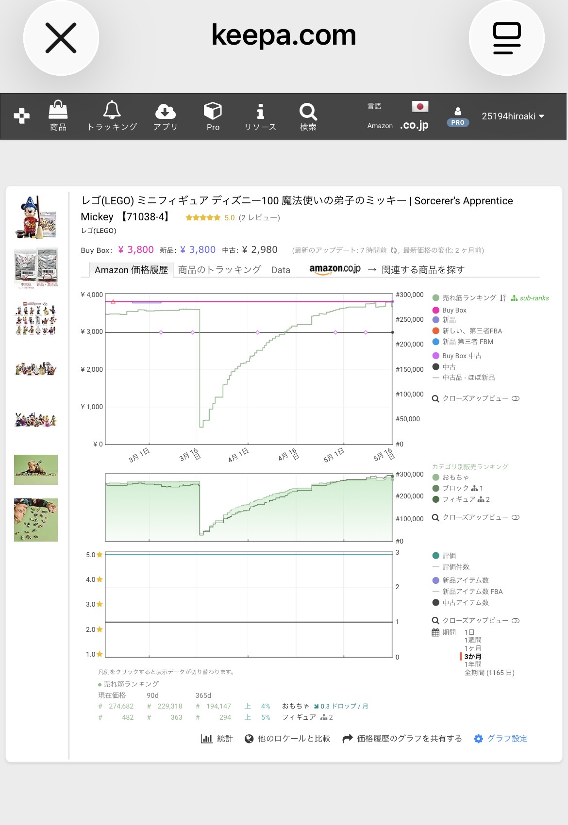Click the keepa.com address title
The height and width of the screenshot is (825, 568).
tap(284, 35)
